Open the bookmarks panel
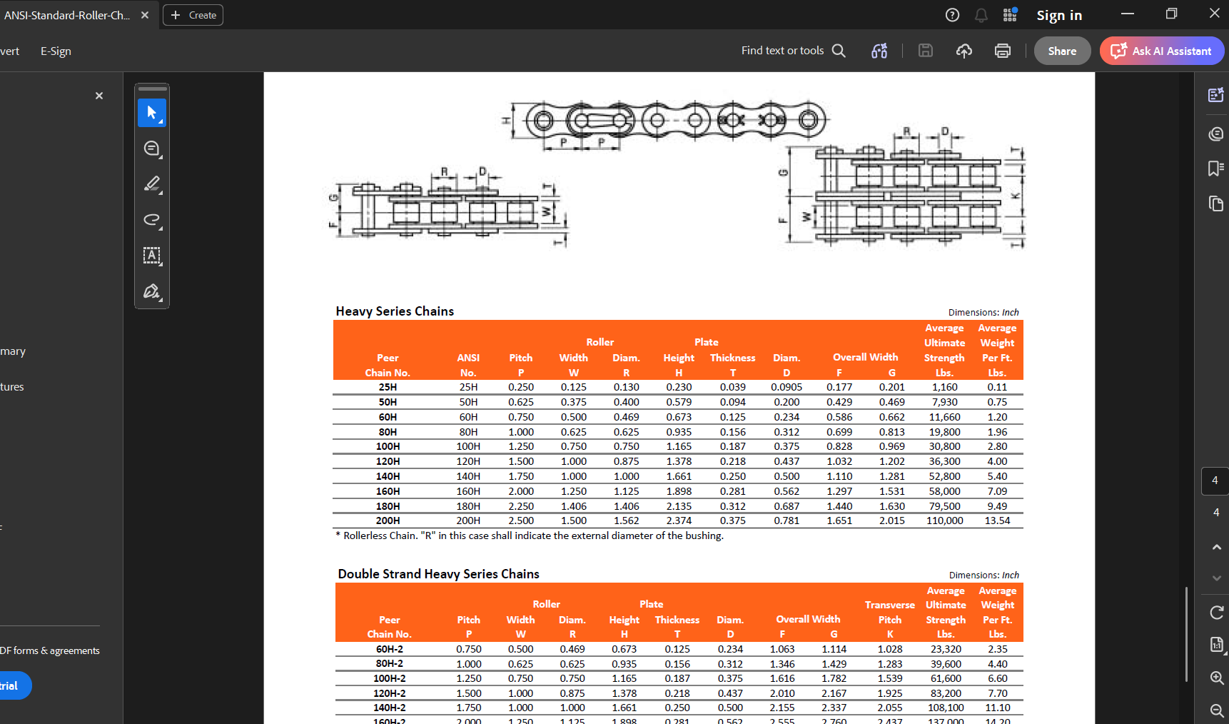Viewport: 1229px width, 724px height. tap(1216, 169)
